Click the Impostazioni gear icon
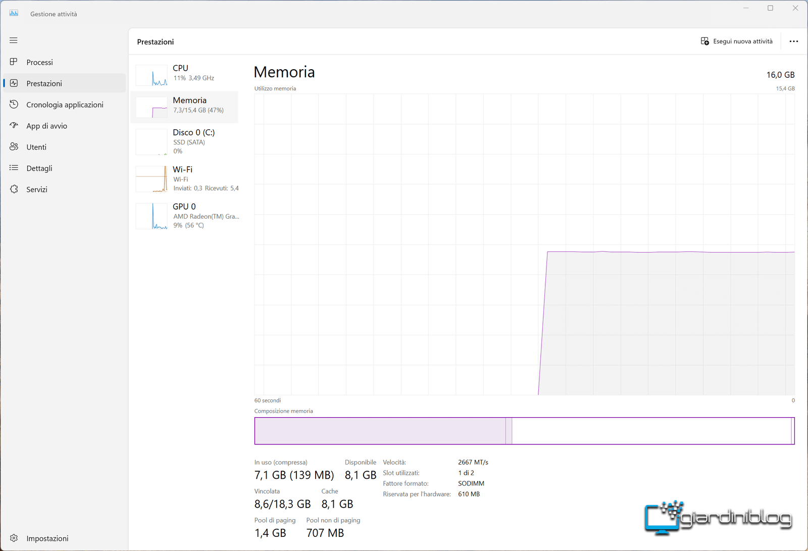This screenshot has height=551, width=808. click(x=14, y=538)
